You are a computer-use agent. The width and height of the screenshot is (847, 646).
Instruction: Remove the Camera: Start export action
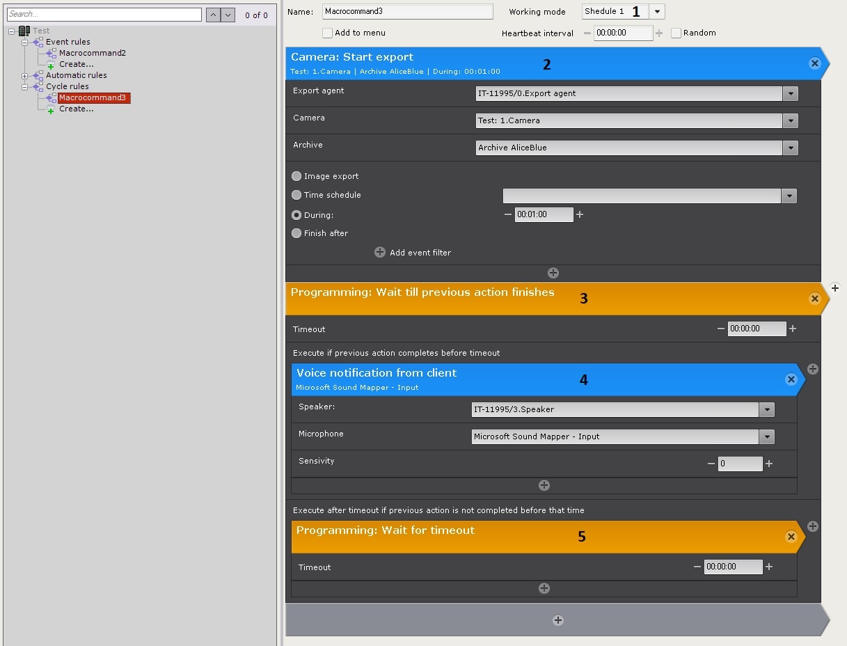pyautogui.click(x=814, y=63)
